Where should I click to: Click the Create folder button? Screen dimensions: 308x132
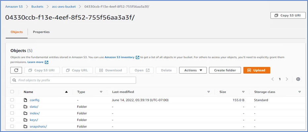pyautogui.click(x=225, y=70)
